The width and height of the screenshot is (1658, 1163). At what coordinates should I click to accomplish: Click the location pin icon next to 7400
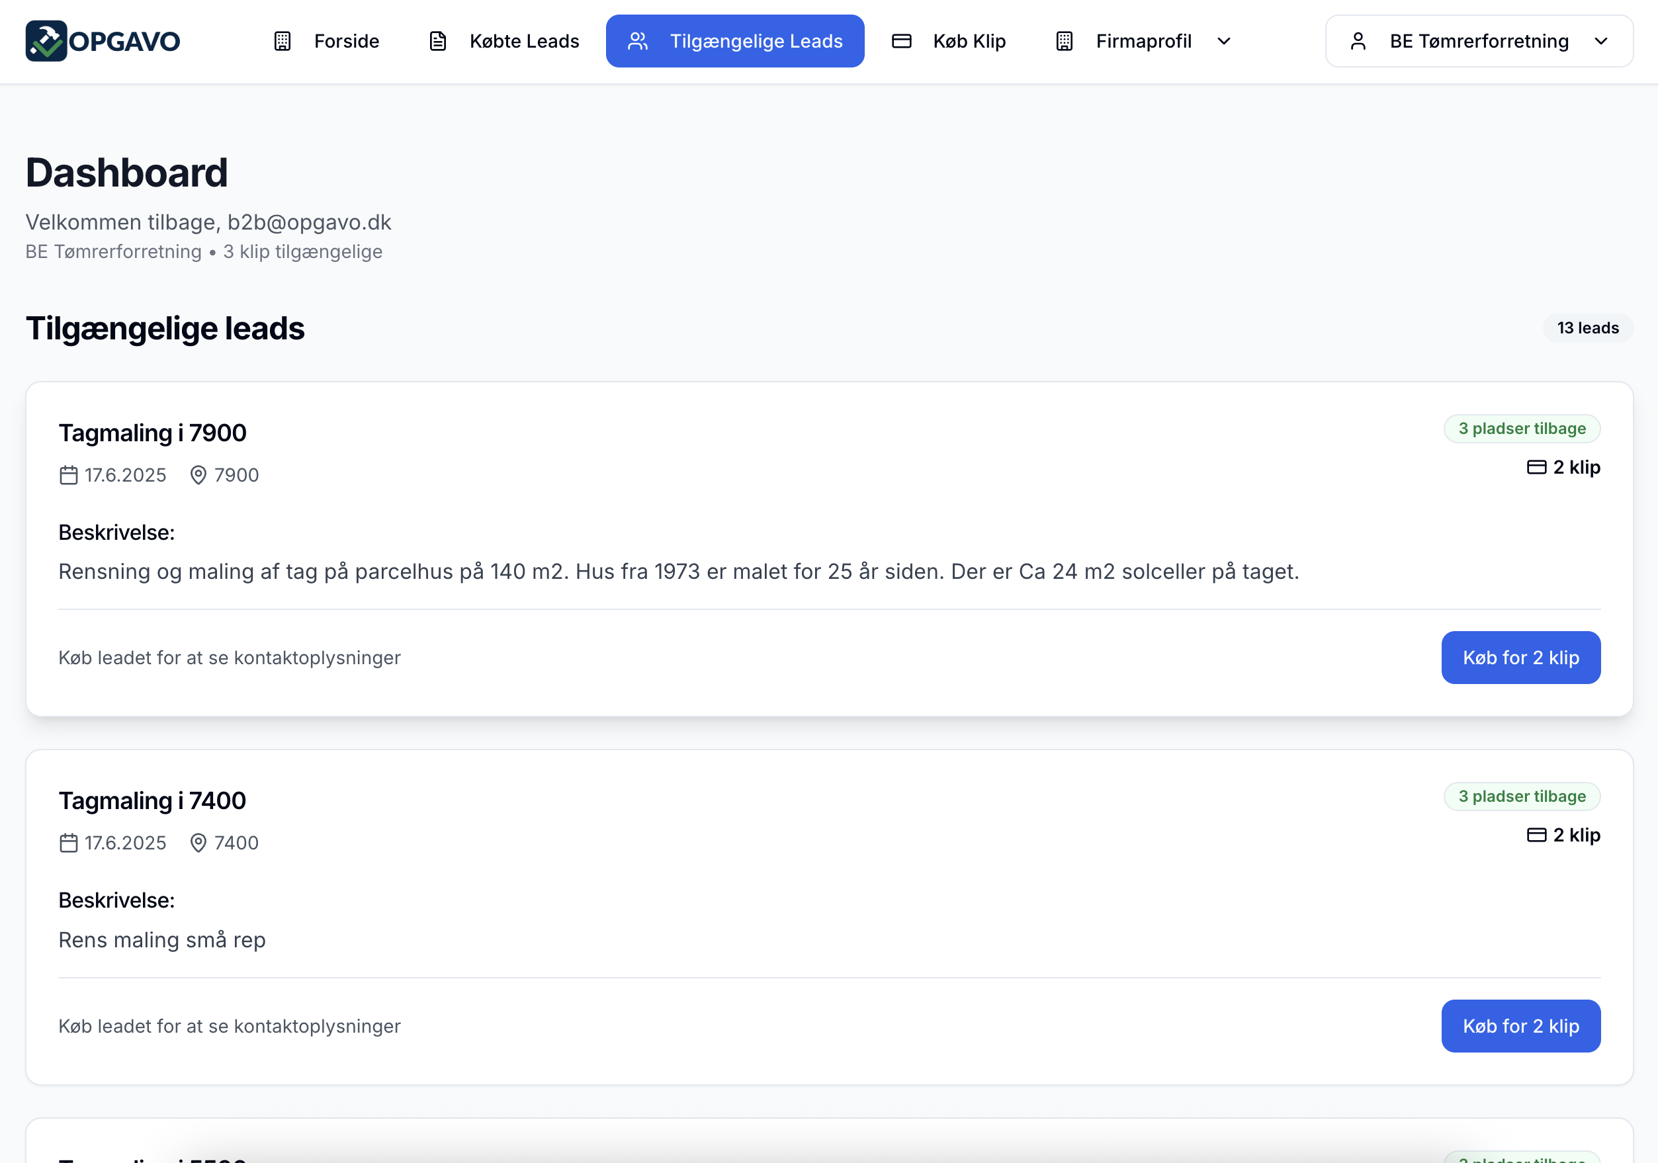[x=198, y=842]
